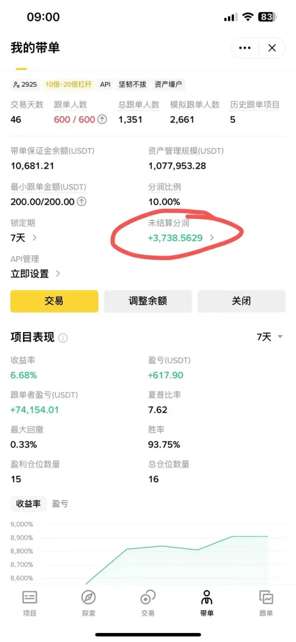Tap the 关闭 button

[241, 301]
